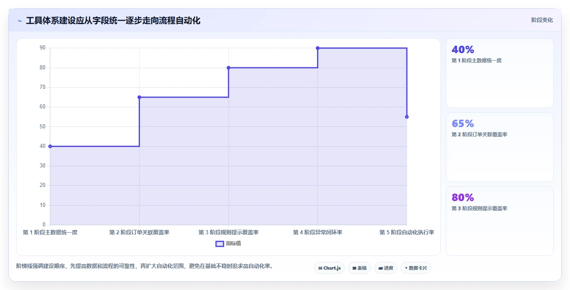Click card caption 第 1 阶段主数据统一度
Screen dimensions: 570x290
point(477,61)
